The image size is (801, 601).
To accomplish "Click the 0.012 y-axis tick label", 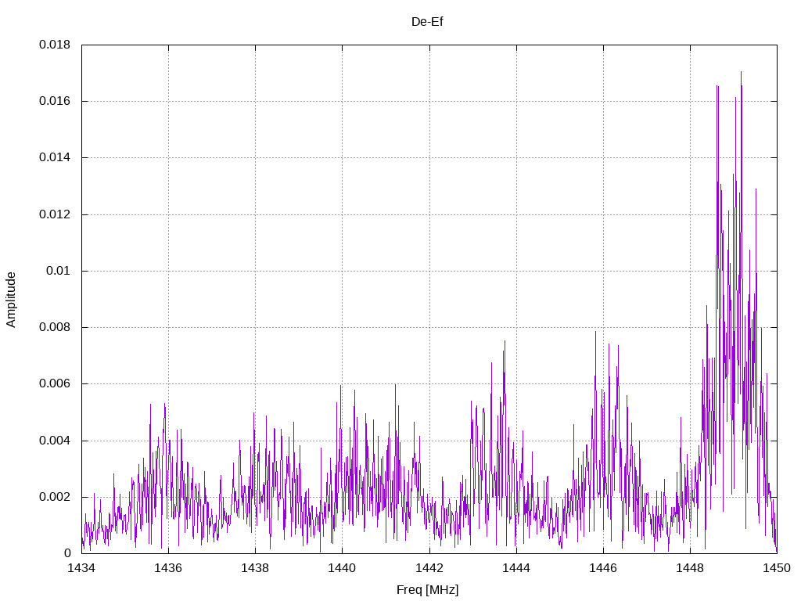I will click(x=55, y=214).
